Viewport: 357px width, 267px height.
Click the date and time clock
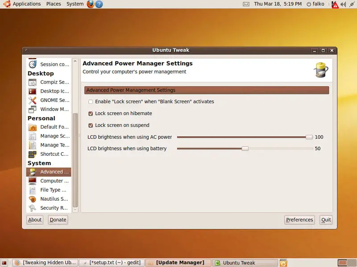(278, 4)
